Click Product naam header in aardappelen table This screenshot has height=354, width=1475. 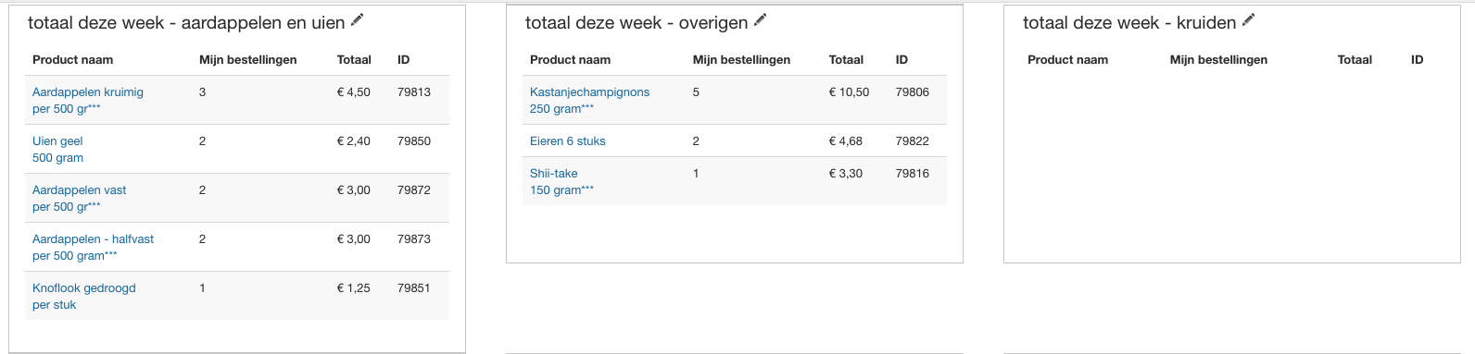click(x=72, y=59)
